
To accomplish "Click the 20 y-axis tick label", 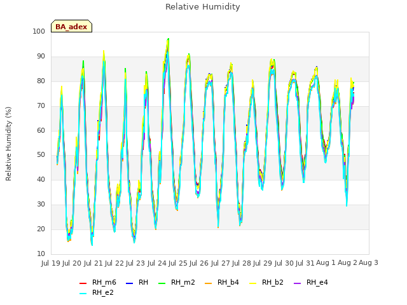I will [41, 229].
